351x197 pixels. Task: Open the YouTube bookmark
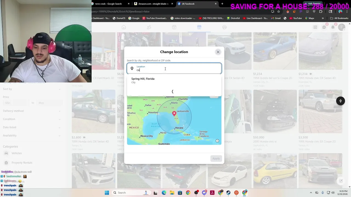[x=295, y=18]
